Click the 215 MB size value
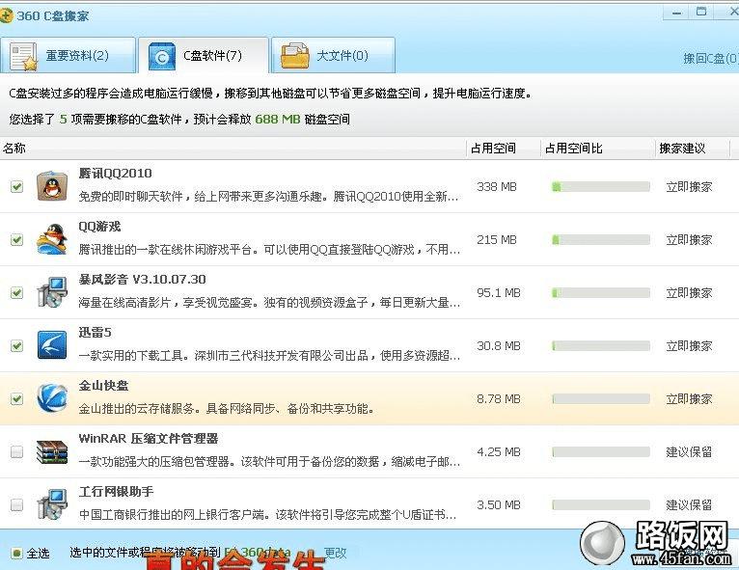 point(497,240)
